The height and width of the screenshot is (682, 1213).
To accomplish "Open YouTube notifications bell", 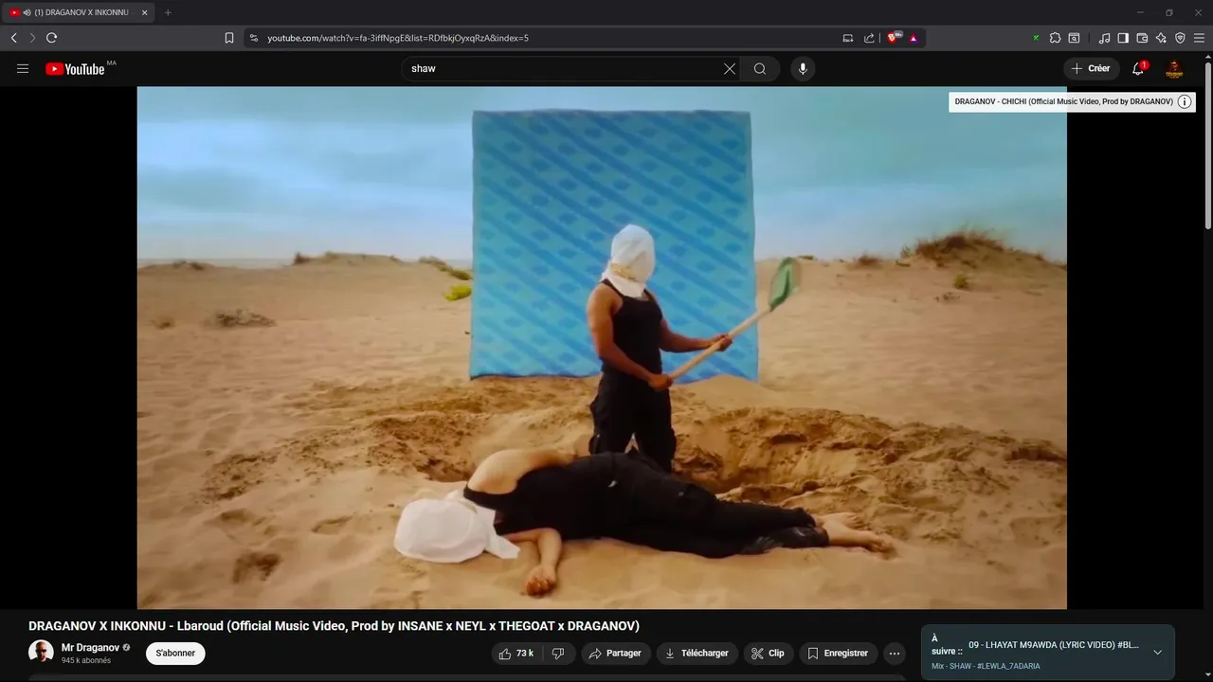I will pyautogui.click(x=1138, y=68).
